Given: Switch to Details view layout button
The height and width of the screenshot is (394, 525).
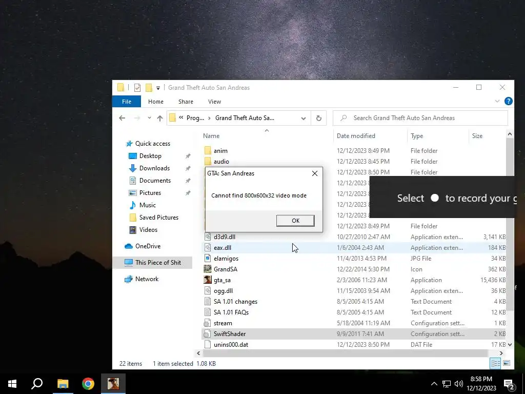Looking at the screenshot, I should click(496, 363).
